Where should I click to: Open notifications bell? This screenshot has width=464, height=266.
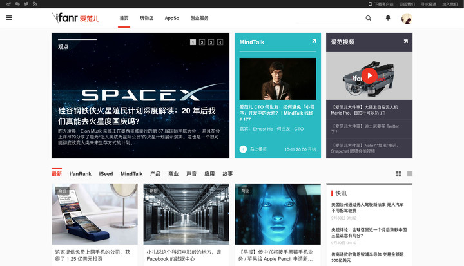pos(388,18)
